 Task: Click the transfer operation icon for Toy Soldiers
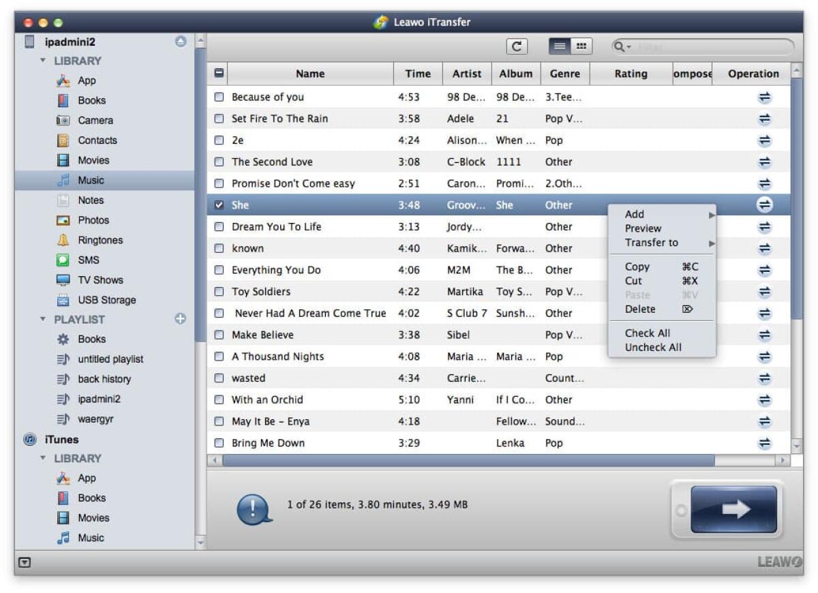(x=764, y=292)
